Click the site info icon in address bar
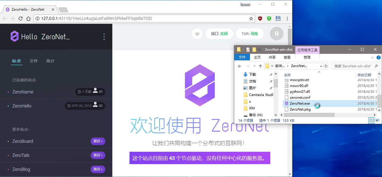382x177 pixels. coord(38,18)
